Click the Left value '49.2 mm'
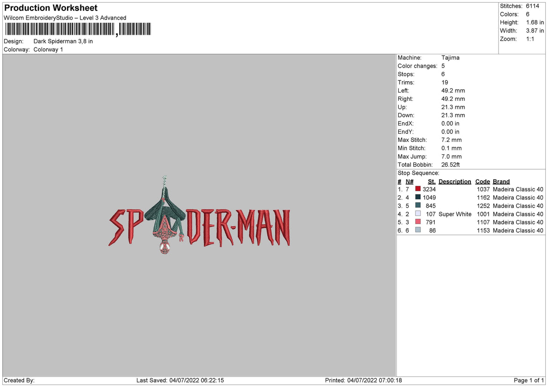Screen dimensions: 548x387 pos(453,90)
